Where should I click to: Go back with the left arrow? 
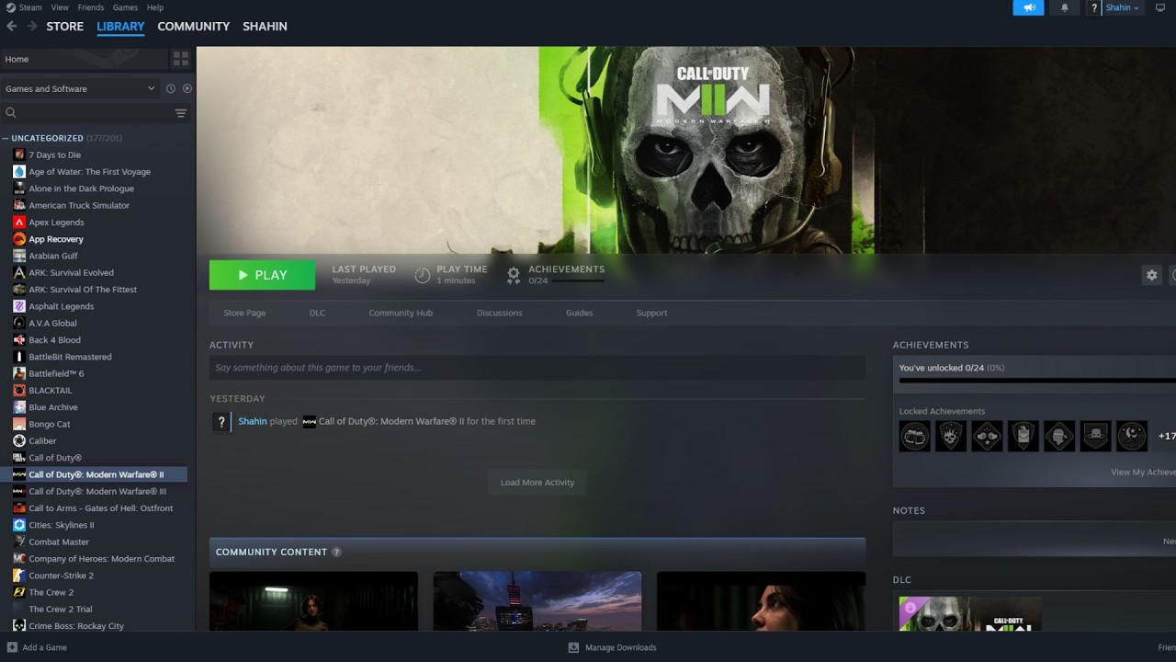[x=11, y=26]
